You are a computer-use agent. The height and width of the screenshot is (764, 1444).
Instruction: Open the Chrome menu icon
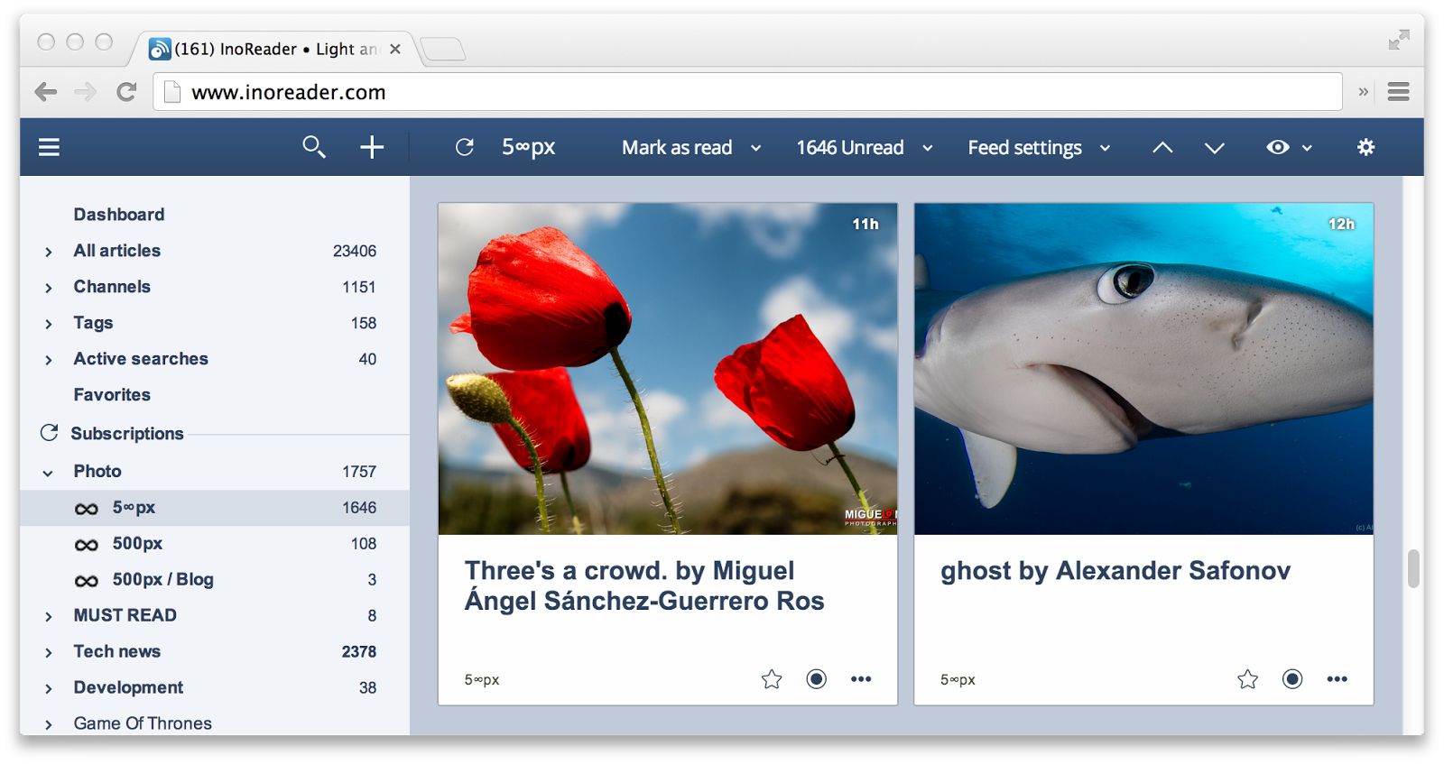pos(1399,92)
